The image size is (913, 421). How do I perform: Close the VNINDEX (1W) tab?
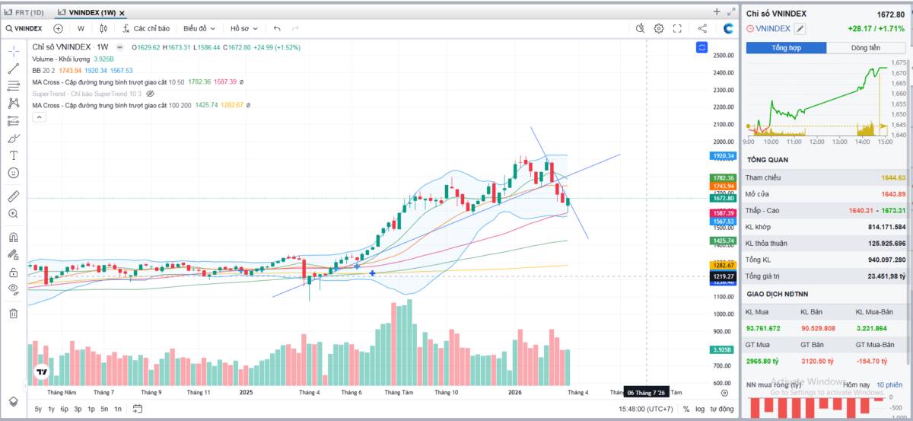[x=122, y=13]
